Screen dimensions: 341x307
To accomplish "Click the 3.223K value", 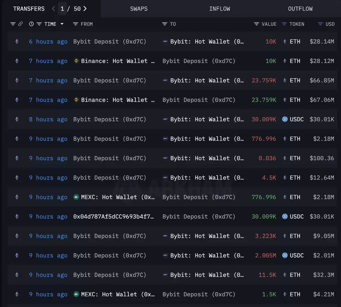I will 266,236.
